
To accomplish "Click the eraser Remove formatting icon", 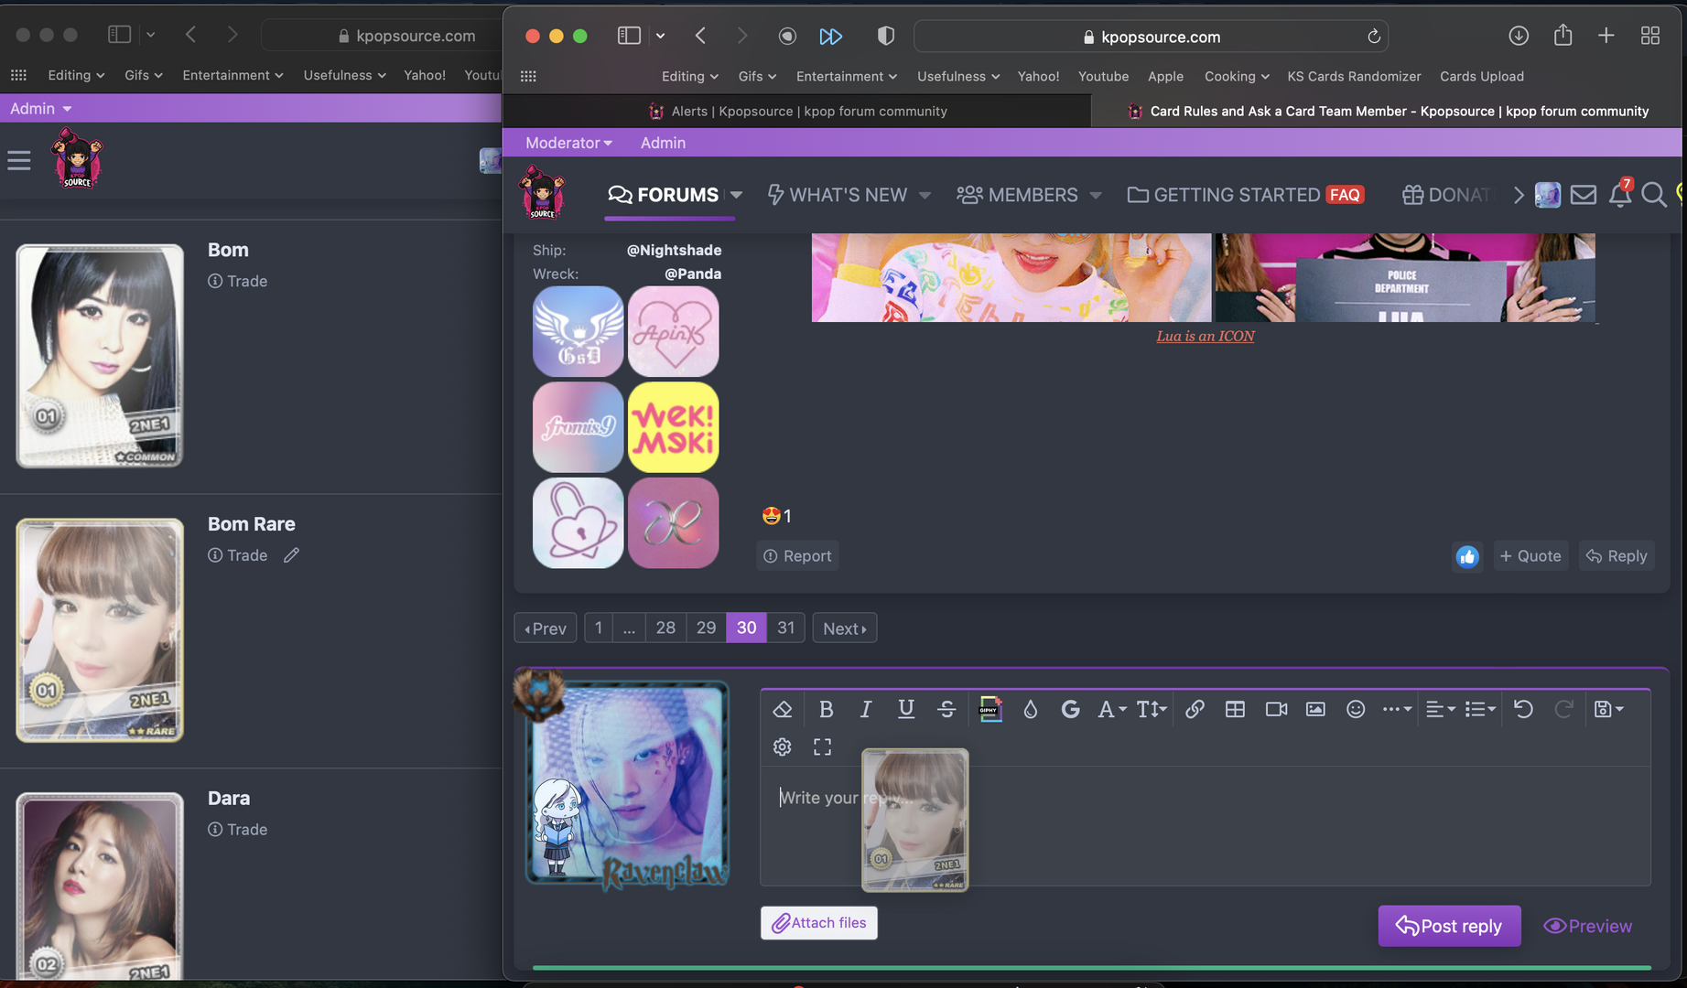I will pos(782,709).
